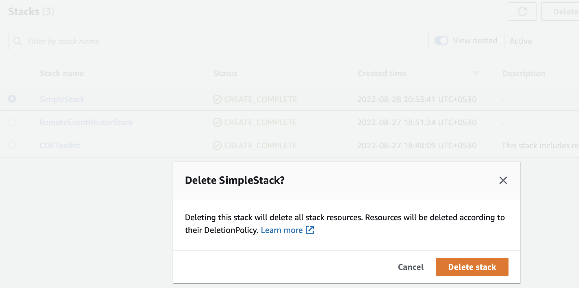
Task: Click CREATE_COMPLETE text in SimpleStack row
Action: point(261,99)
